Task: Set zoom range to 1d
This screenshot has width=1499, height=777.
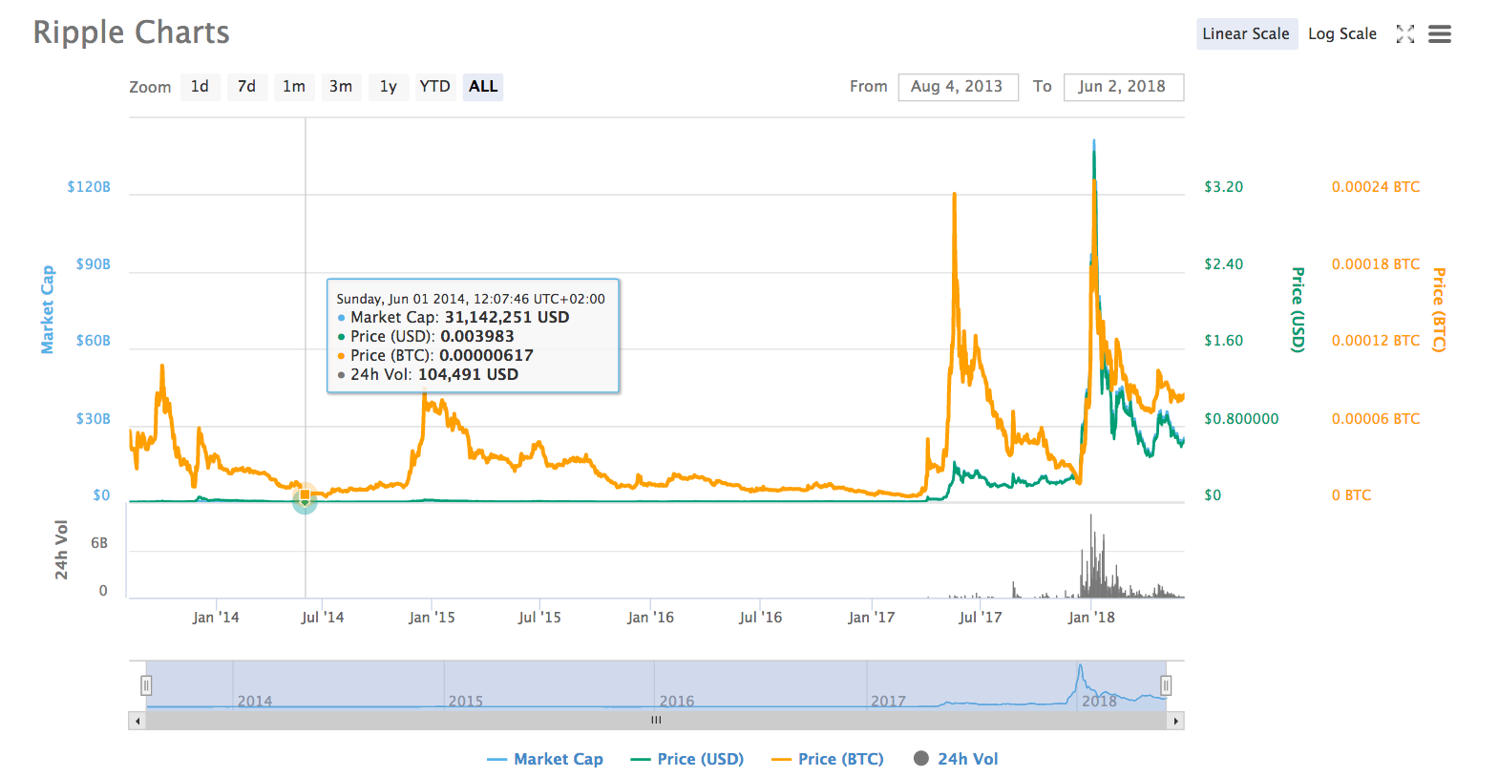Action: 200,87
